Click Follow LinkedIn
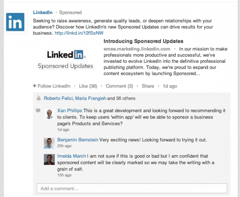The image size is (240, 197). (54, 86)
